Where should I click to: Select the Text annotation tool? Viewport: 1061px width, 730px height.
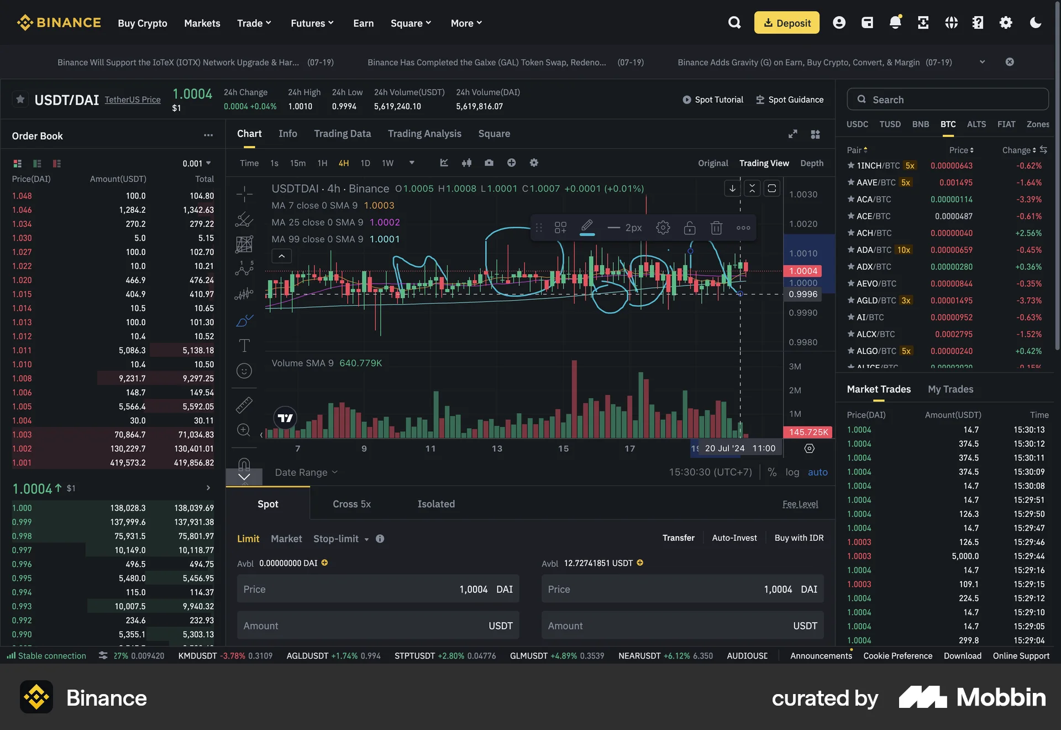[244, 346]
